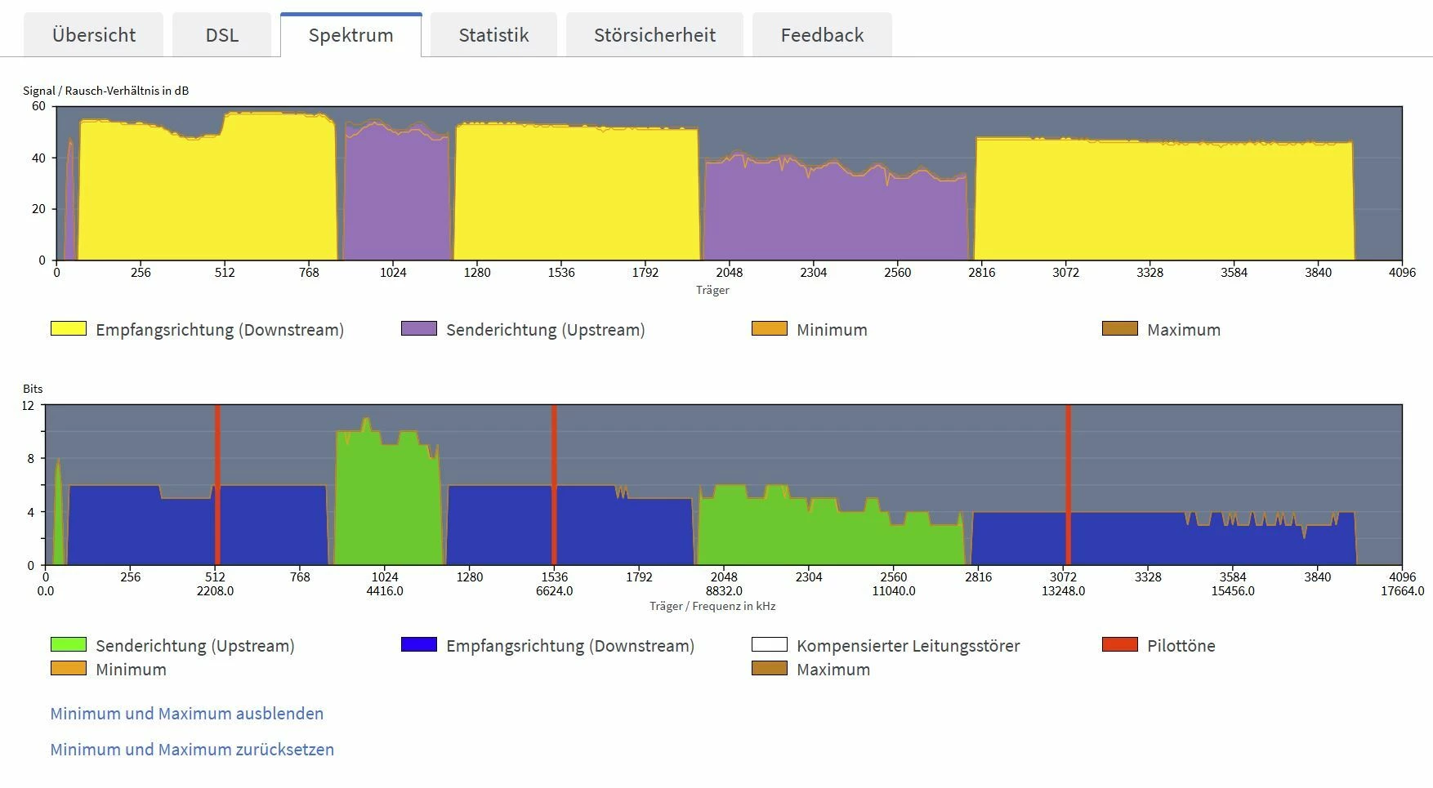The image size is (1433, 788).
Task: Click the 'Minimum und Maximum zurücksetzen' link
Action: (x=192, y=750)
